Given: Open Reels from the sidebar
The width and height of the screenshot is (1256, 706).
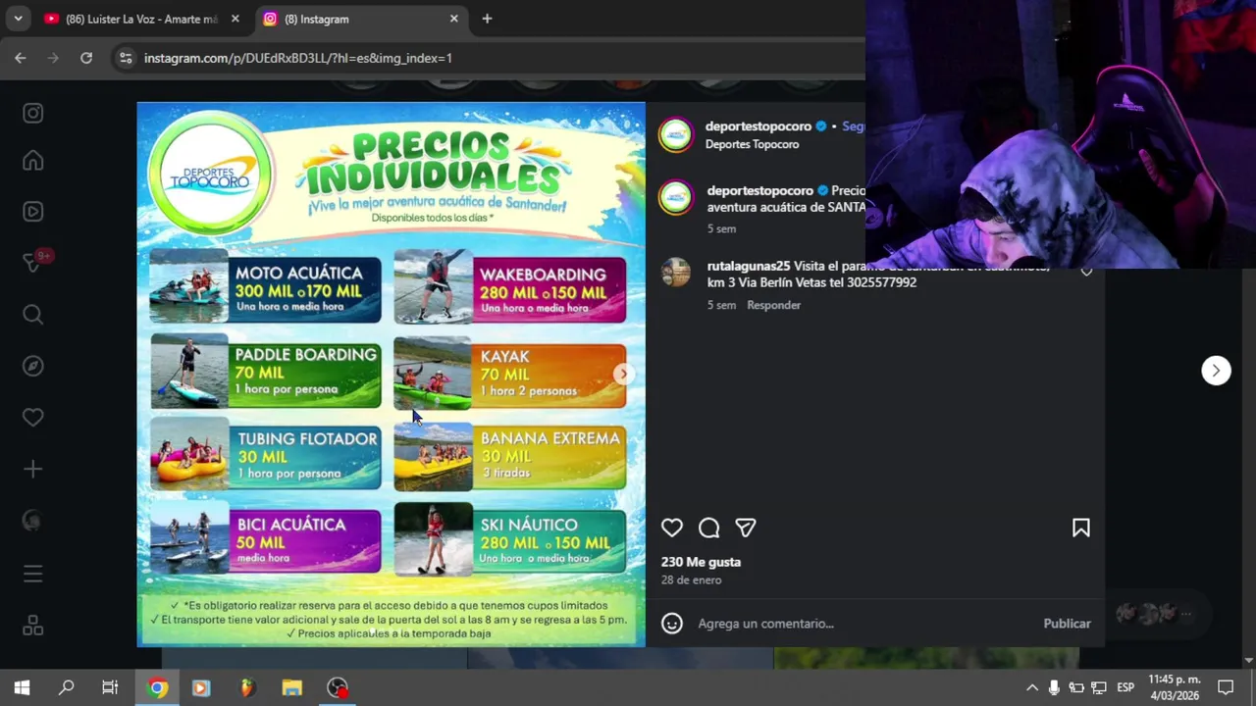Looking at the screenshot, I should (32, 211).
